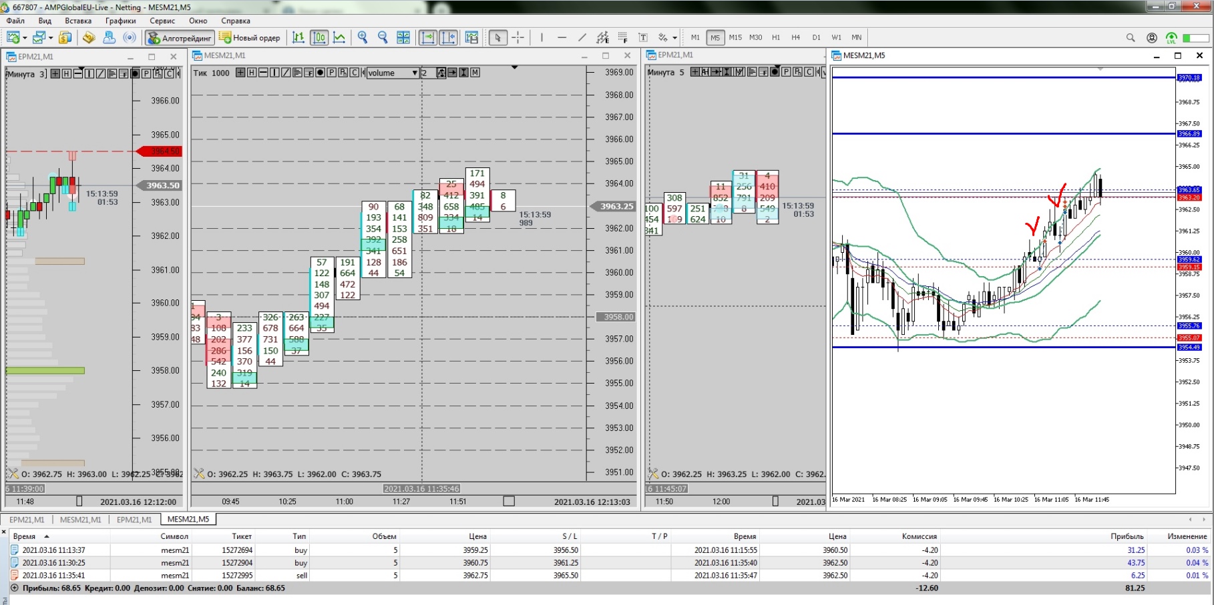
Task: Click the shapes and arrows objects icon
Action: [x=663, y=37]
